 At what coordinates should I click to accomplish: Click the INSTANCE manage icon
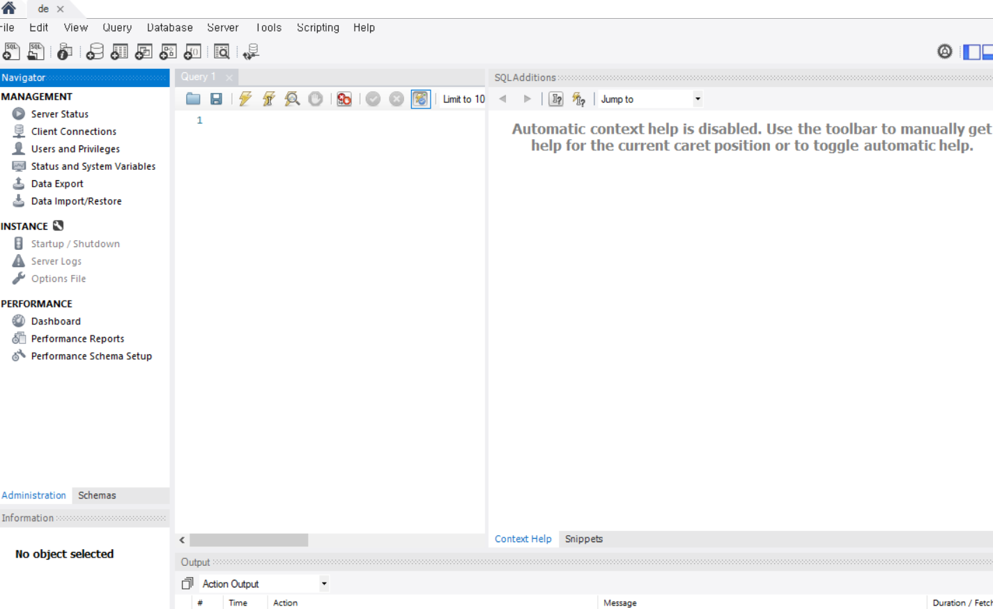59,226
